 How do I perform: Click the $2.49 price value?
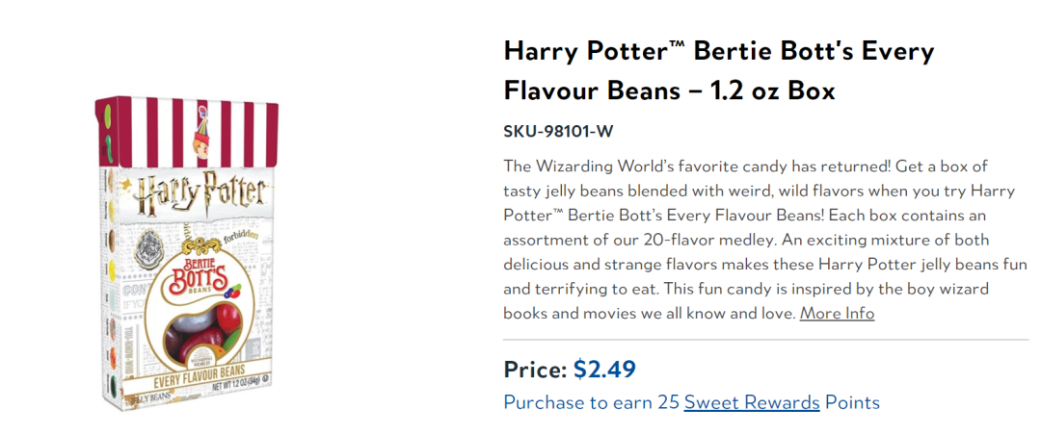coord(604,370)
